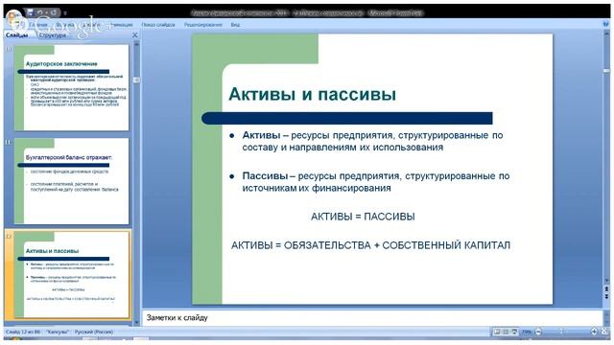Redo action in quick access toolbar

54,12
